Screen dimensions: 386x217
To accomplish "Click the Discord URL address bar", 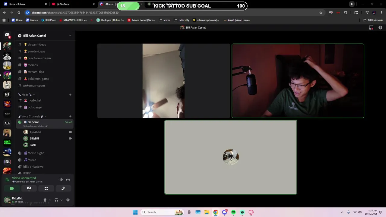I will click(175, 13).
